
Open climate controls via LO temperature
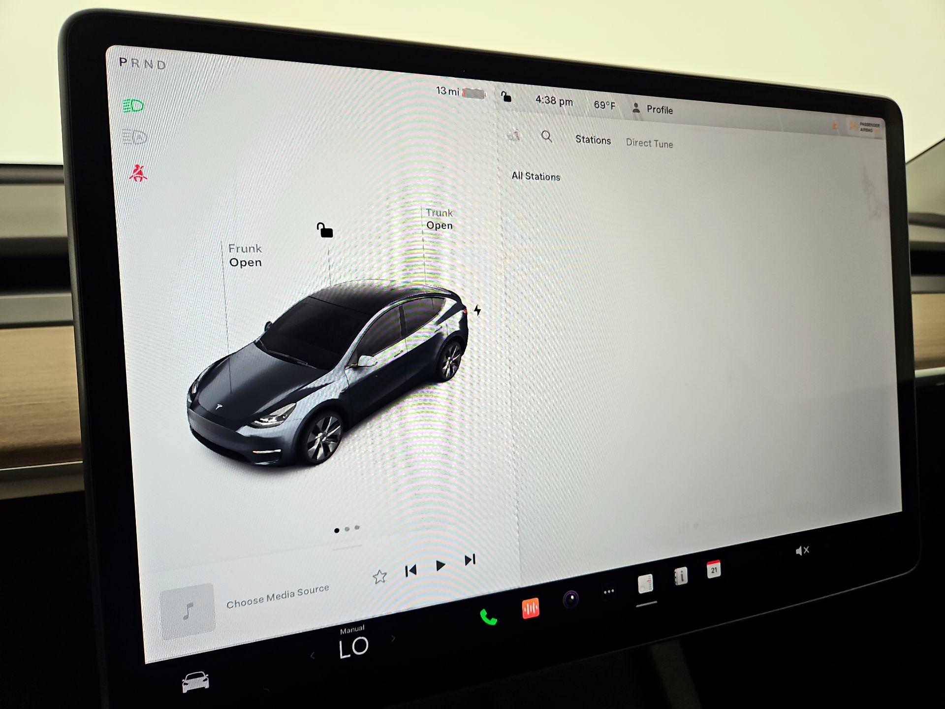coord(353,647)
